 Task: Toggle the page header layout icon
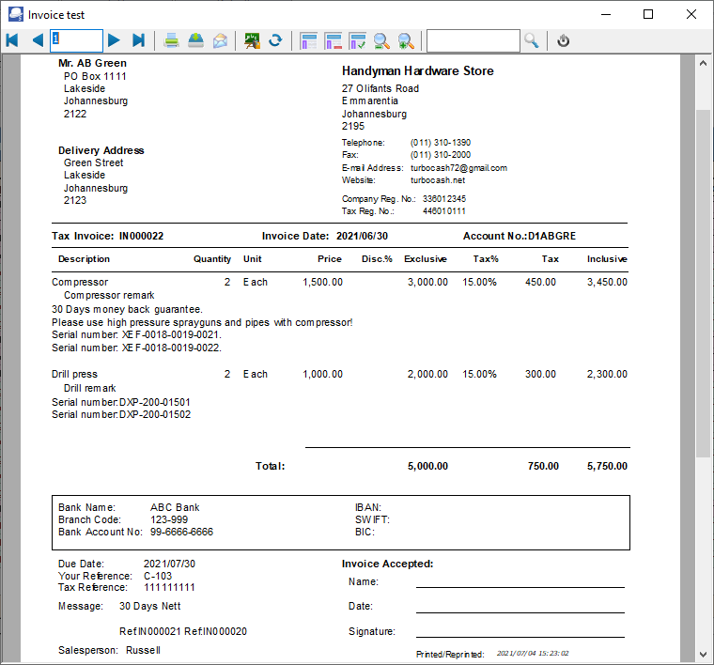coord(308,40)
